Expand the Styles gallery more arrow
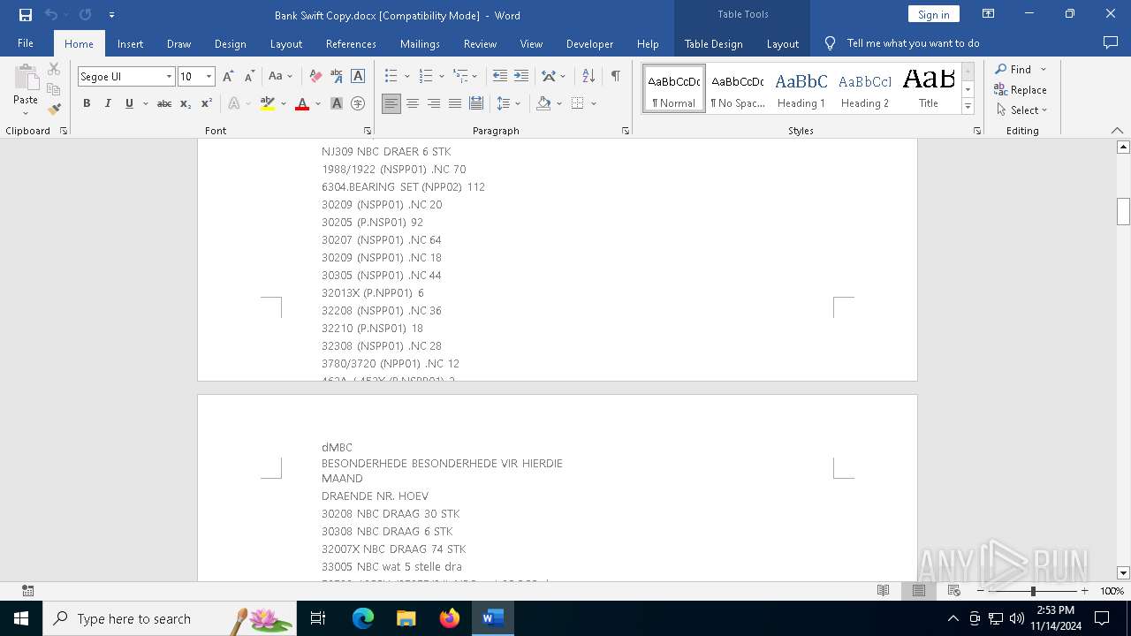The height and width of the screenshot is (636, 1131). [x=968, y=106]
